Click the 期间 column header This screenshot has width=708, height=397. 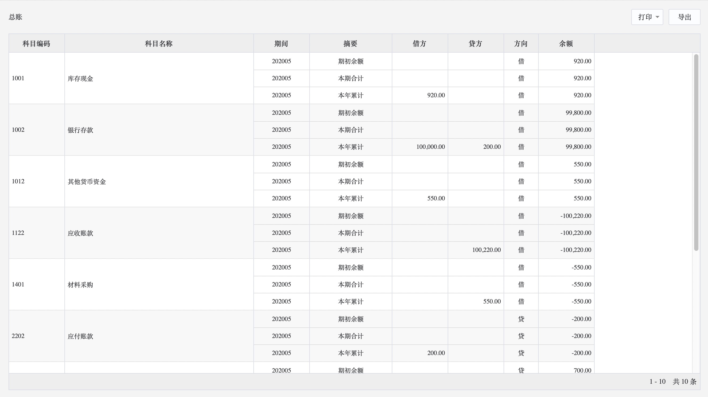click(x=281, y=43)
